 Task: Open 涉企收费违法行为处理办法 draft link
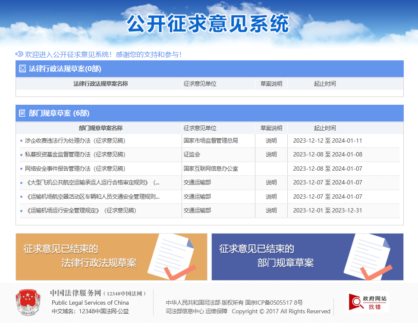click(75, 140)
